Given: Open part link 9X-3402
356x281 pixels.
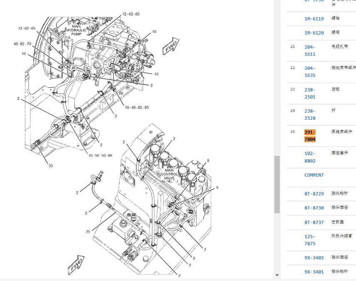Looking at the screenshot, I should click(314, 258).
